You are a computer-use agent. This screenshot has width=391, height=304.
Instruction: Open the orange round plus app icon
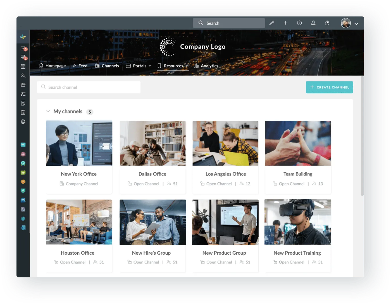pyautogui.click(x=23, y=182)
